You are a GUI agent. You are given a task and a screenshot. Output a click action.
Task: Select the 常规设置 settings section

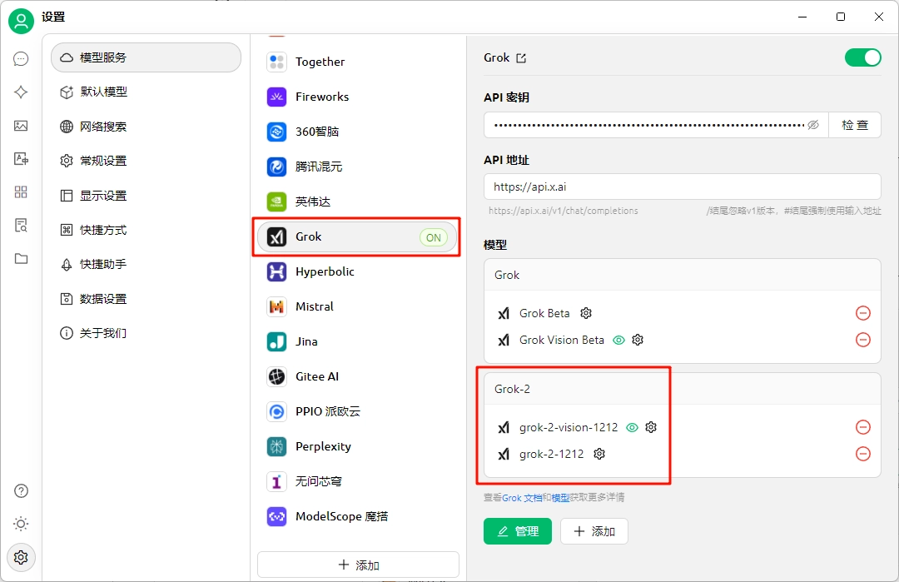pyautogui.click(x=147, y=161)
